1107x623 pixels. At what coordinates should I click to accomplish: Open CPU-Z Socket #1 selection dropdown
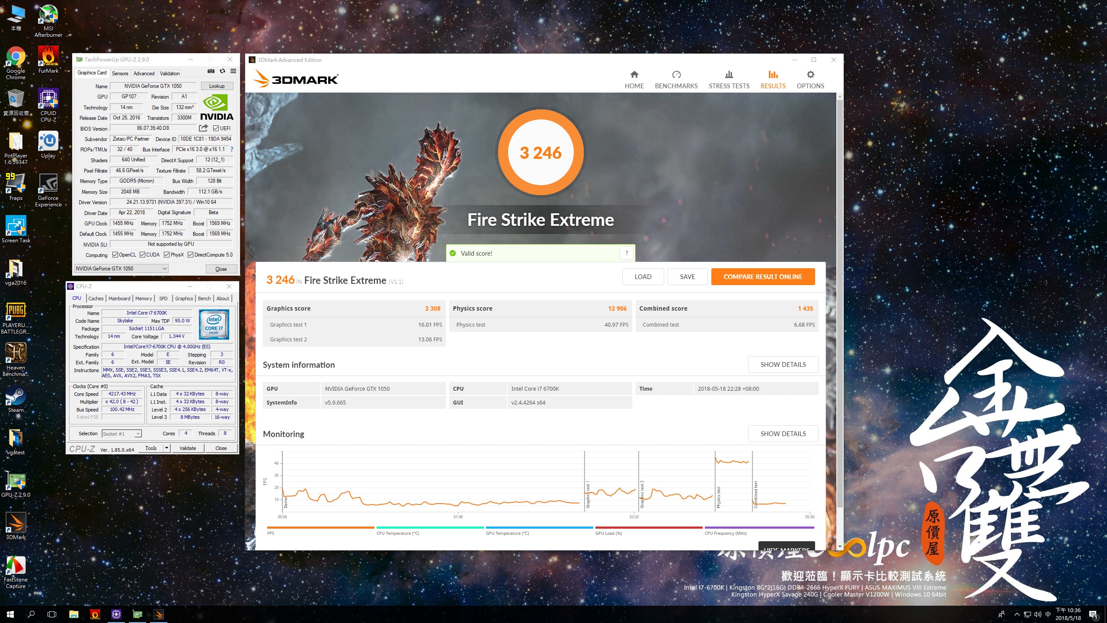122,434
